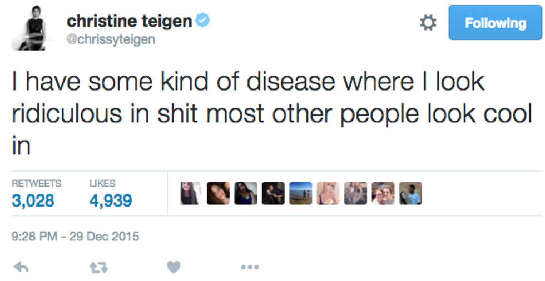Select the last liker avatar in the row
Screen dimensions: 545x281
click(411, 193)
